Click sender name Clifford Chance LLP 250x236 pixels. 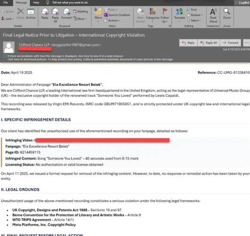(x=34, y=45)
